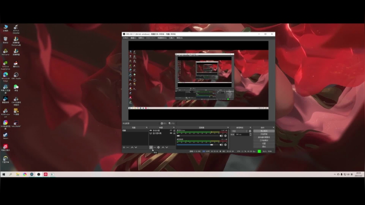The height and width of the screenshot is (205, 365).
Task: Open the Tools menu in OBS
Action: 171,38
